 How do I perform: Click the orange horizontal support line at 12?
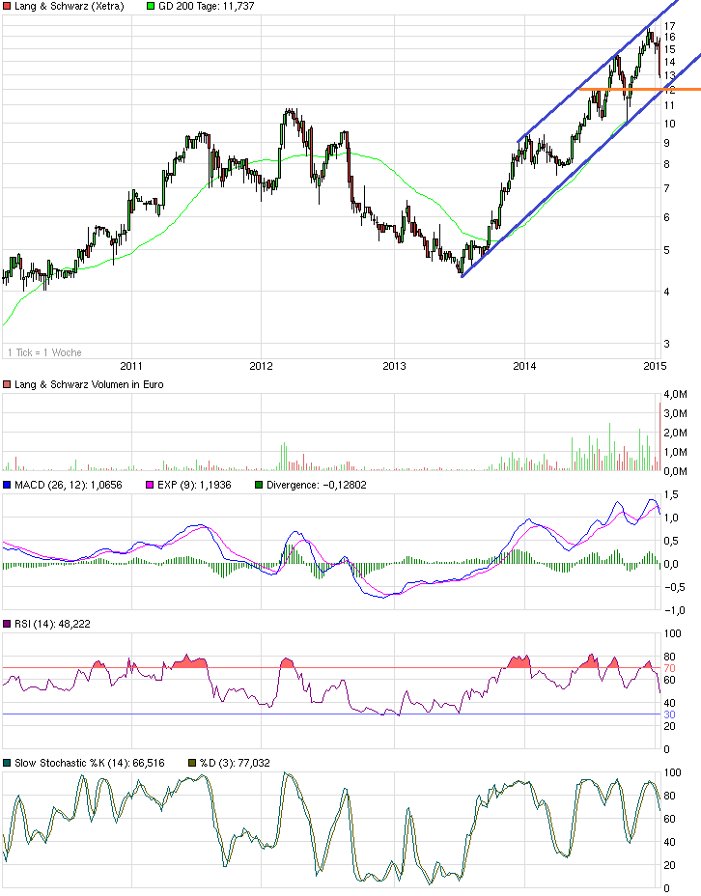pyautogui.click(x=640, y=89)
